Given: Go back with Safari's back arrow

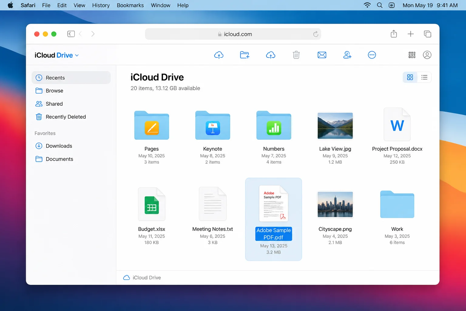Looking at the screenshot, I should click(80, 34).
